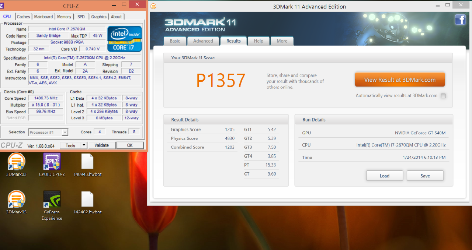Open the Memory tab in CPU-Z
This screenshot has height=250, width=472.
point(64,17)
